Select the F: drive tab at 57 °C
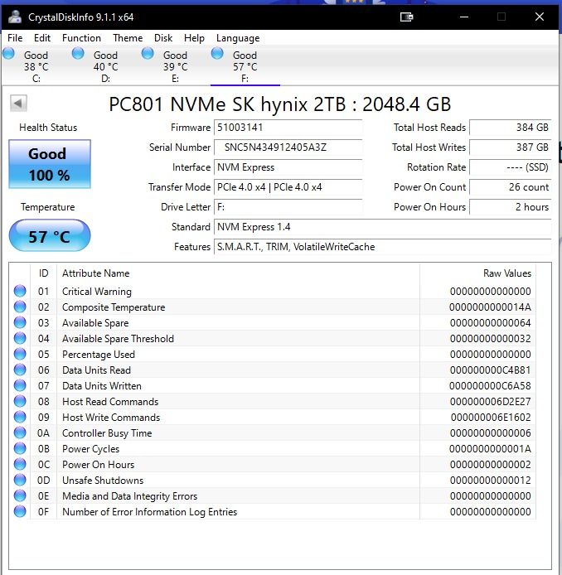The image size is (562, 575). [245, 66]
